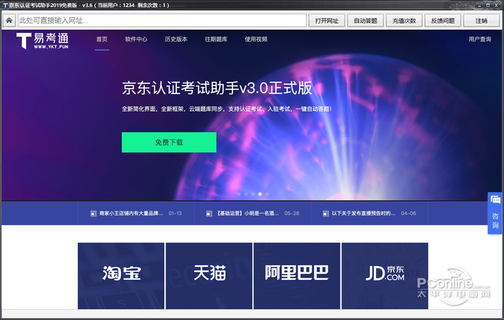Open news item 商家小王店铺内有大量品牌
Screen dimensions: 504x320
[x=131, y=213]
